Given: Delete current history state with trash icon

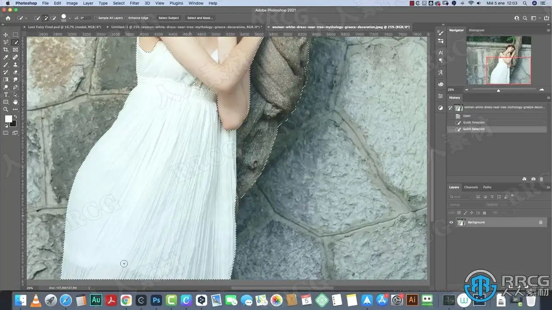Looking at the screenshot, I should click(x=542, y=179).
